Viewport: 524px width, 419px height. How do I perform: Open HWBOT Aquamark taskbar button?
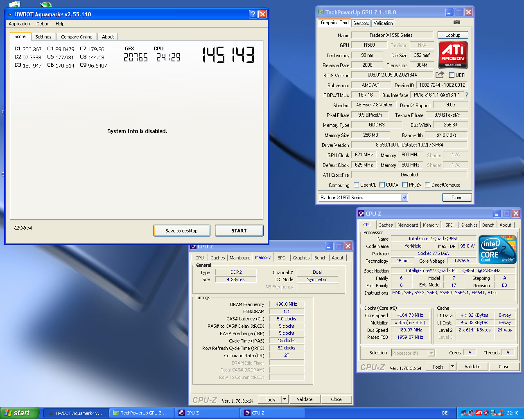point(76,413)
